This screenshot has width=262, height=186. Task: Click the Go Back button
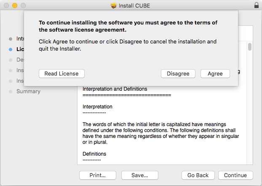coord(198,175)
